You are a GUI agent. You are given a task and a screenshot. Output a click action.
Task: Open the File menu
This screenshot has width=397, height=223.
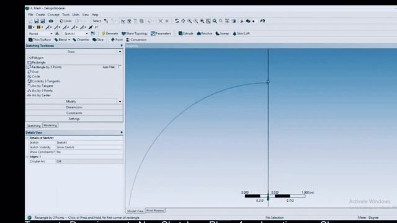click(30, 15)
